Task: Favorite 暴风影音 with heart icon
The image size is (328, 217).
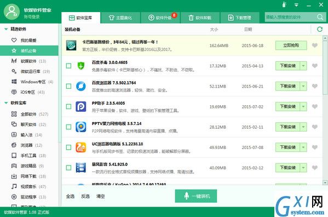Action: [315, 168]
